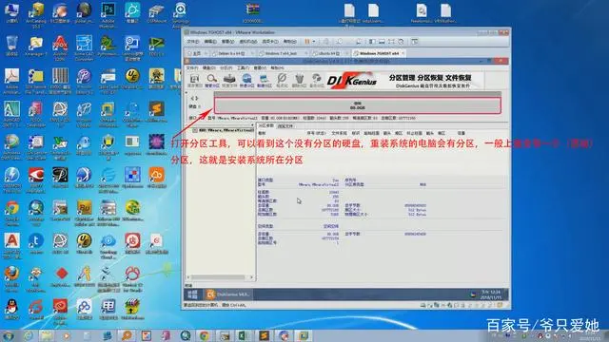609x342 pixels.
Task: Click Save Changes icon in DiskGenius toolbar
Action: (194, 80)
